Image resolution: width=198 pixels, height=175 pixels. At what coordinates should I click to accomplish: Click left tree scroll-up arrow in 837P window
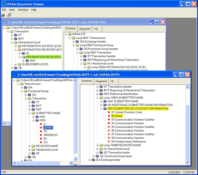pos(76,80)
